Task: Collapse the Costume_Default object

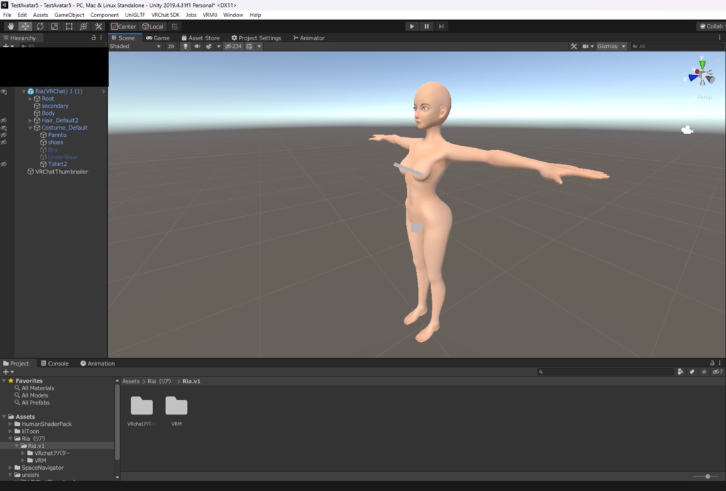Action: pos(30,128)
